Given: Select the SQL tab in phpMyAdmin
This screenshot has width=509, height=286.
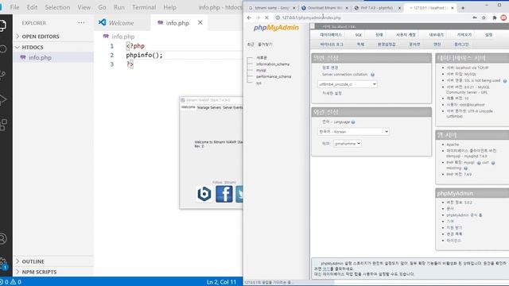Looking at the screenshot, I should pyautogui.click(x=359, y=35).
